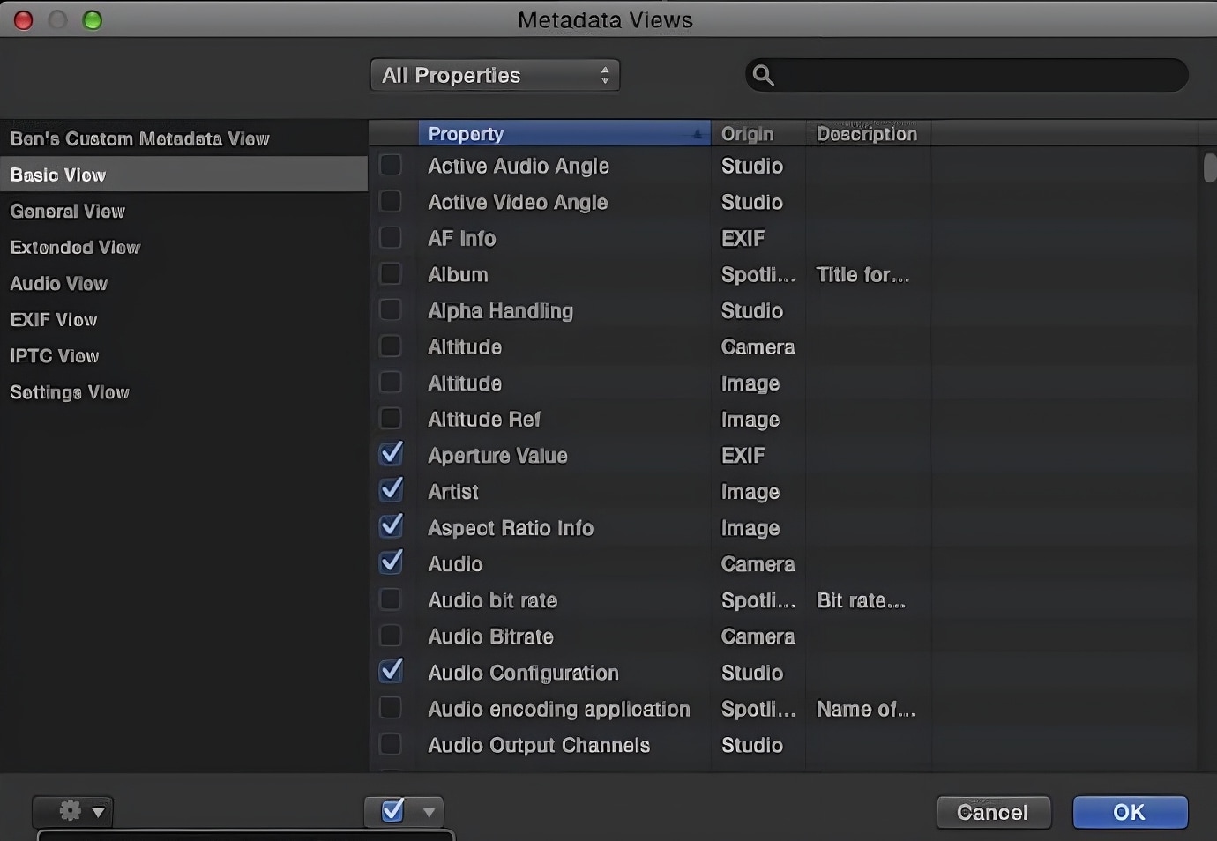Image resolution: width=1217 pixels, height=841 pixels.
Task: Open the checkmark selection dropdown at bottom
Action: [x=405, y=811]
